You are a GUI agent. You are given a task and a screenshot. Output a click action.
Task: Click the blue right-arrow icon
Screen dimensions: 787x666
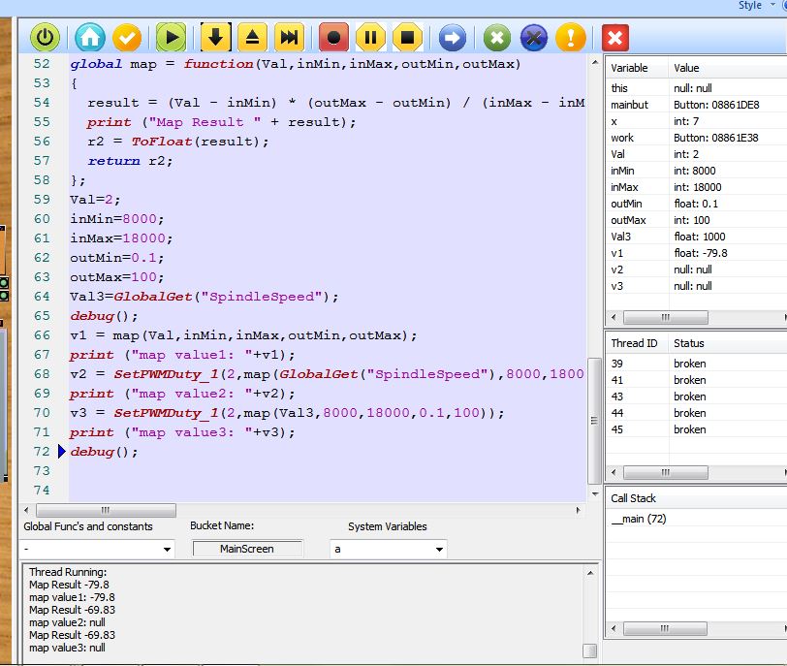click(452, 38)
